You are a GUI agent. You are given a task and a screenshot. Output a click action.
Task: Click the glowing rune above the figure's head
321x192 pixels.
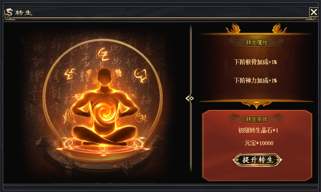coord(103,55)
